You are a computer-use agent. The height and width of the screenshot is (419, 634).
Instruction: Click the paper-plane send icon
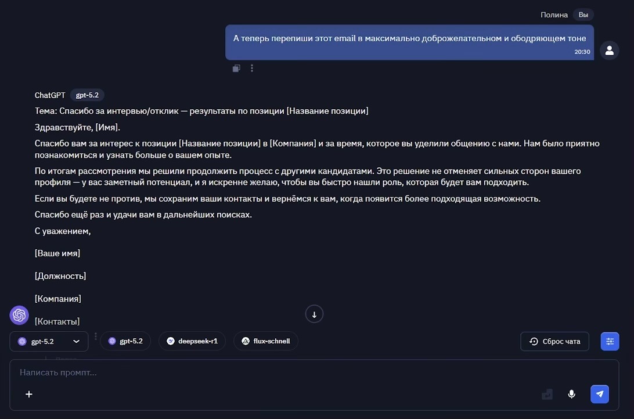pos(599,394)
